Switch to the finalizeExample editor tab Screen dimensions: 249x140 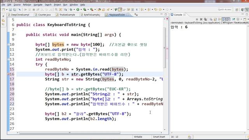(x=67, y=15)
